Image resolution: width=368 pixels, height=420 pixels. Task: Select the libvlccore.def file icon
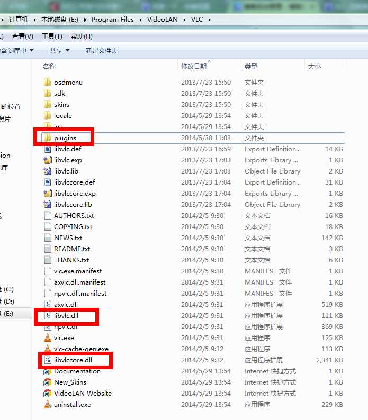[48, 182]
